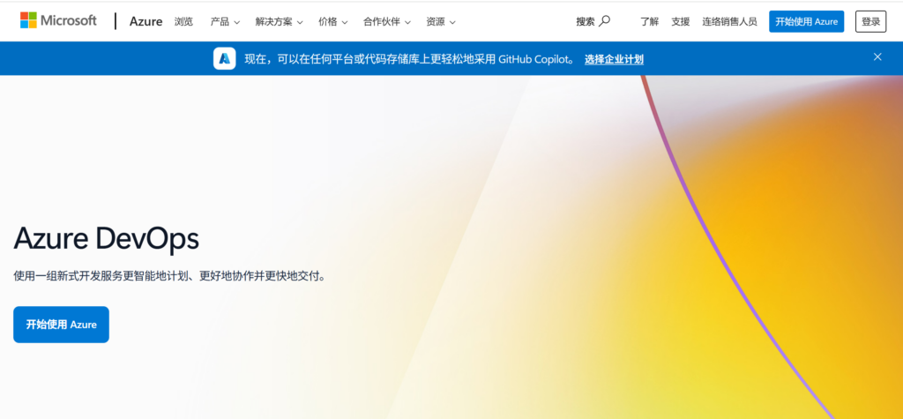
Task: Click the header 开始使用 Azure button
Action: pos(806,21)
